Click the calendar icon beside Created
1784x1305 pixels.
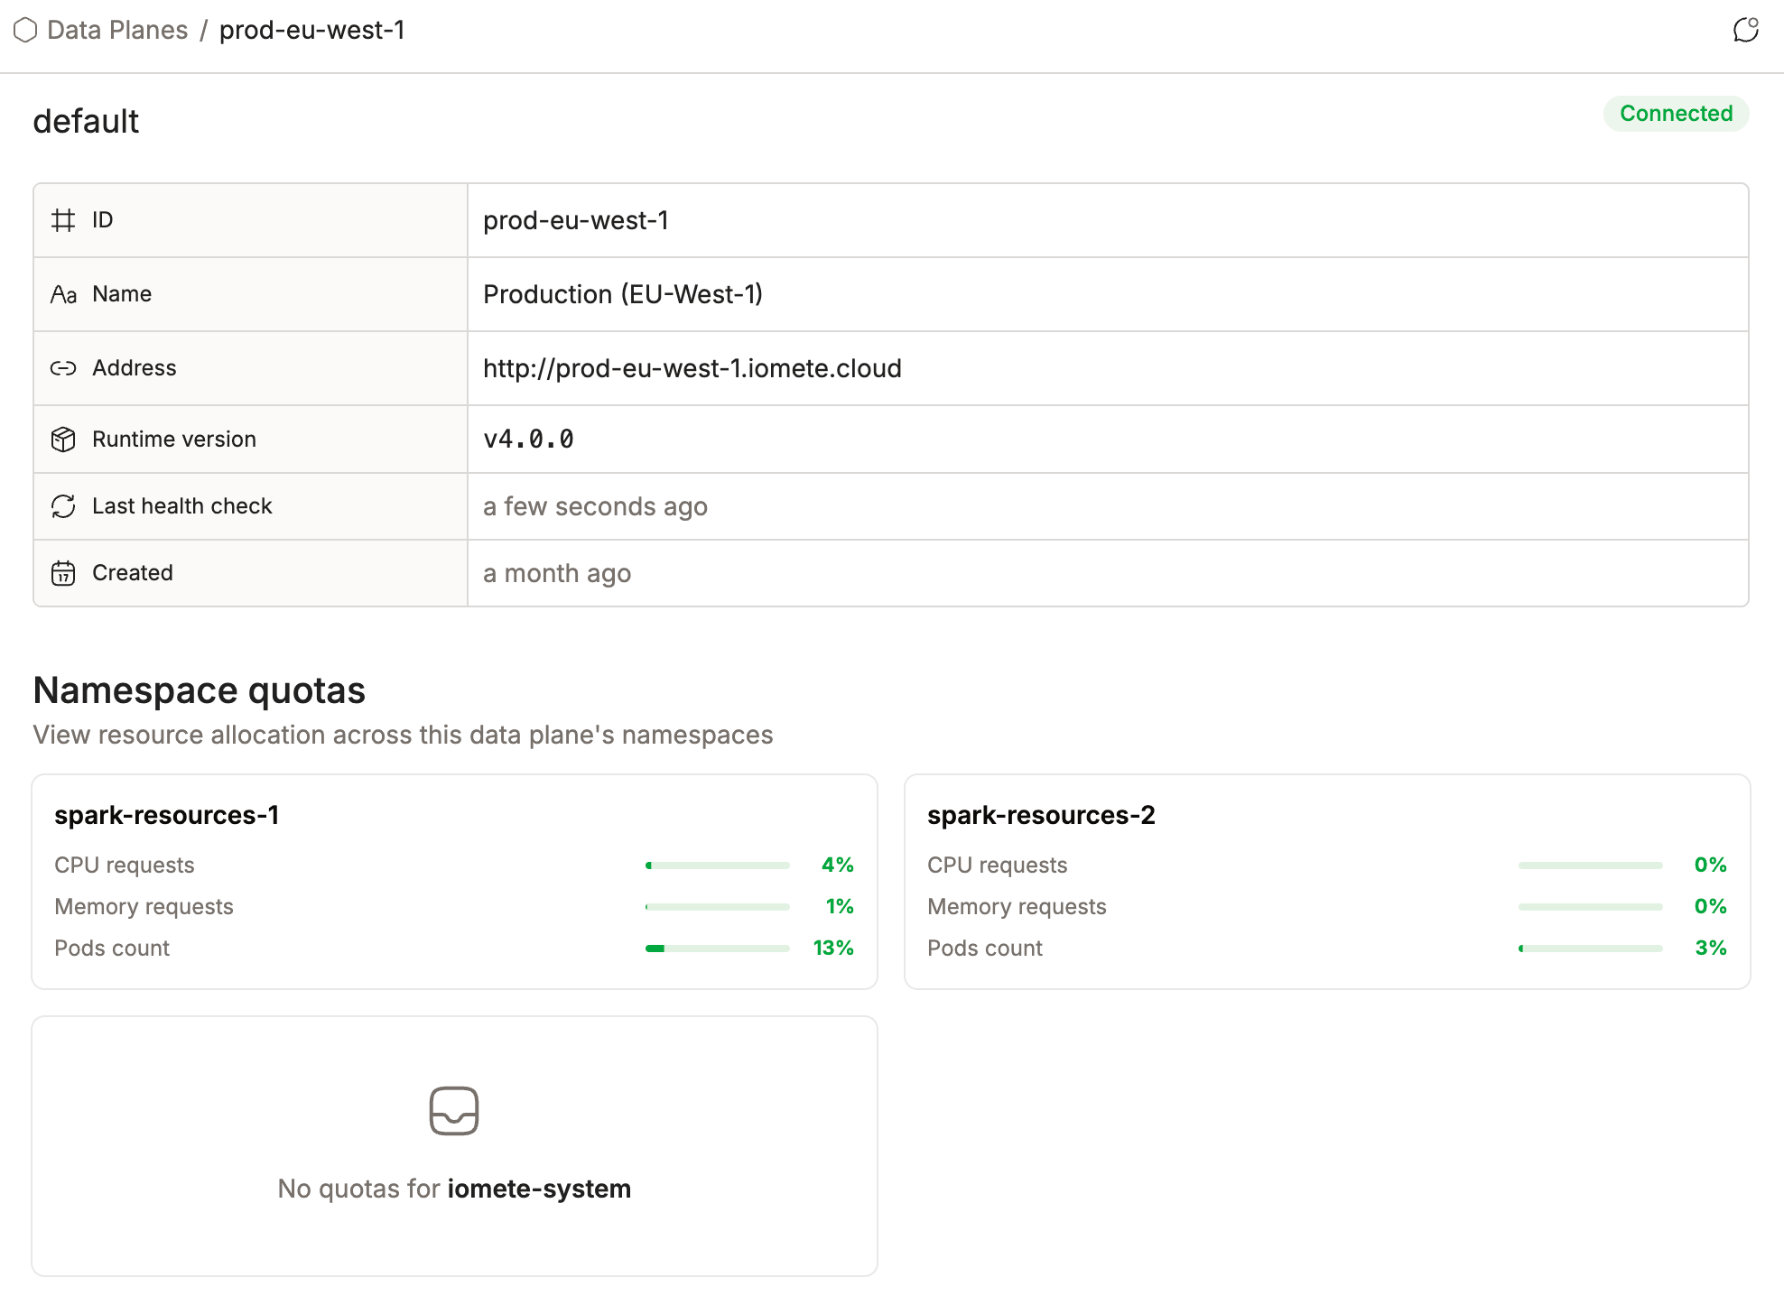pos(63,573)
